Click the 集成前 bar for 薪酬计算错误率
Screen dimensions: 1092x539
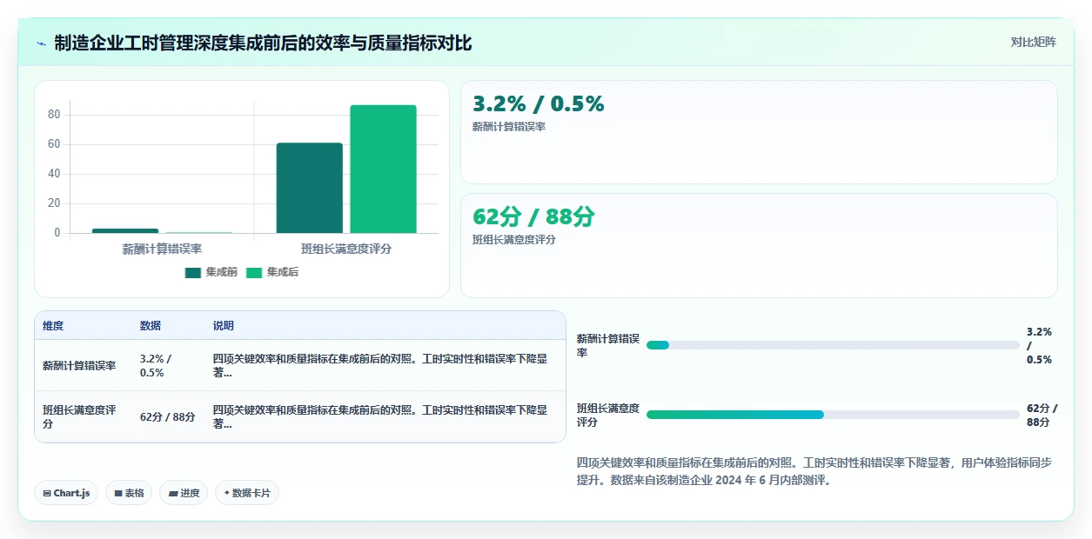click(x=125, y=230)
